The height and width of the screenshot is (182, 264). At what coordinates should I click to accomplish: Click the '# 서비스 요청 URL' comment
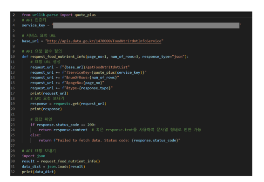[39, 36]
